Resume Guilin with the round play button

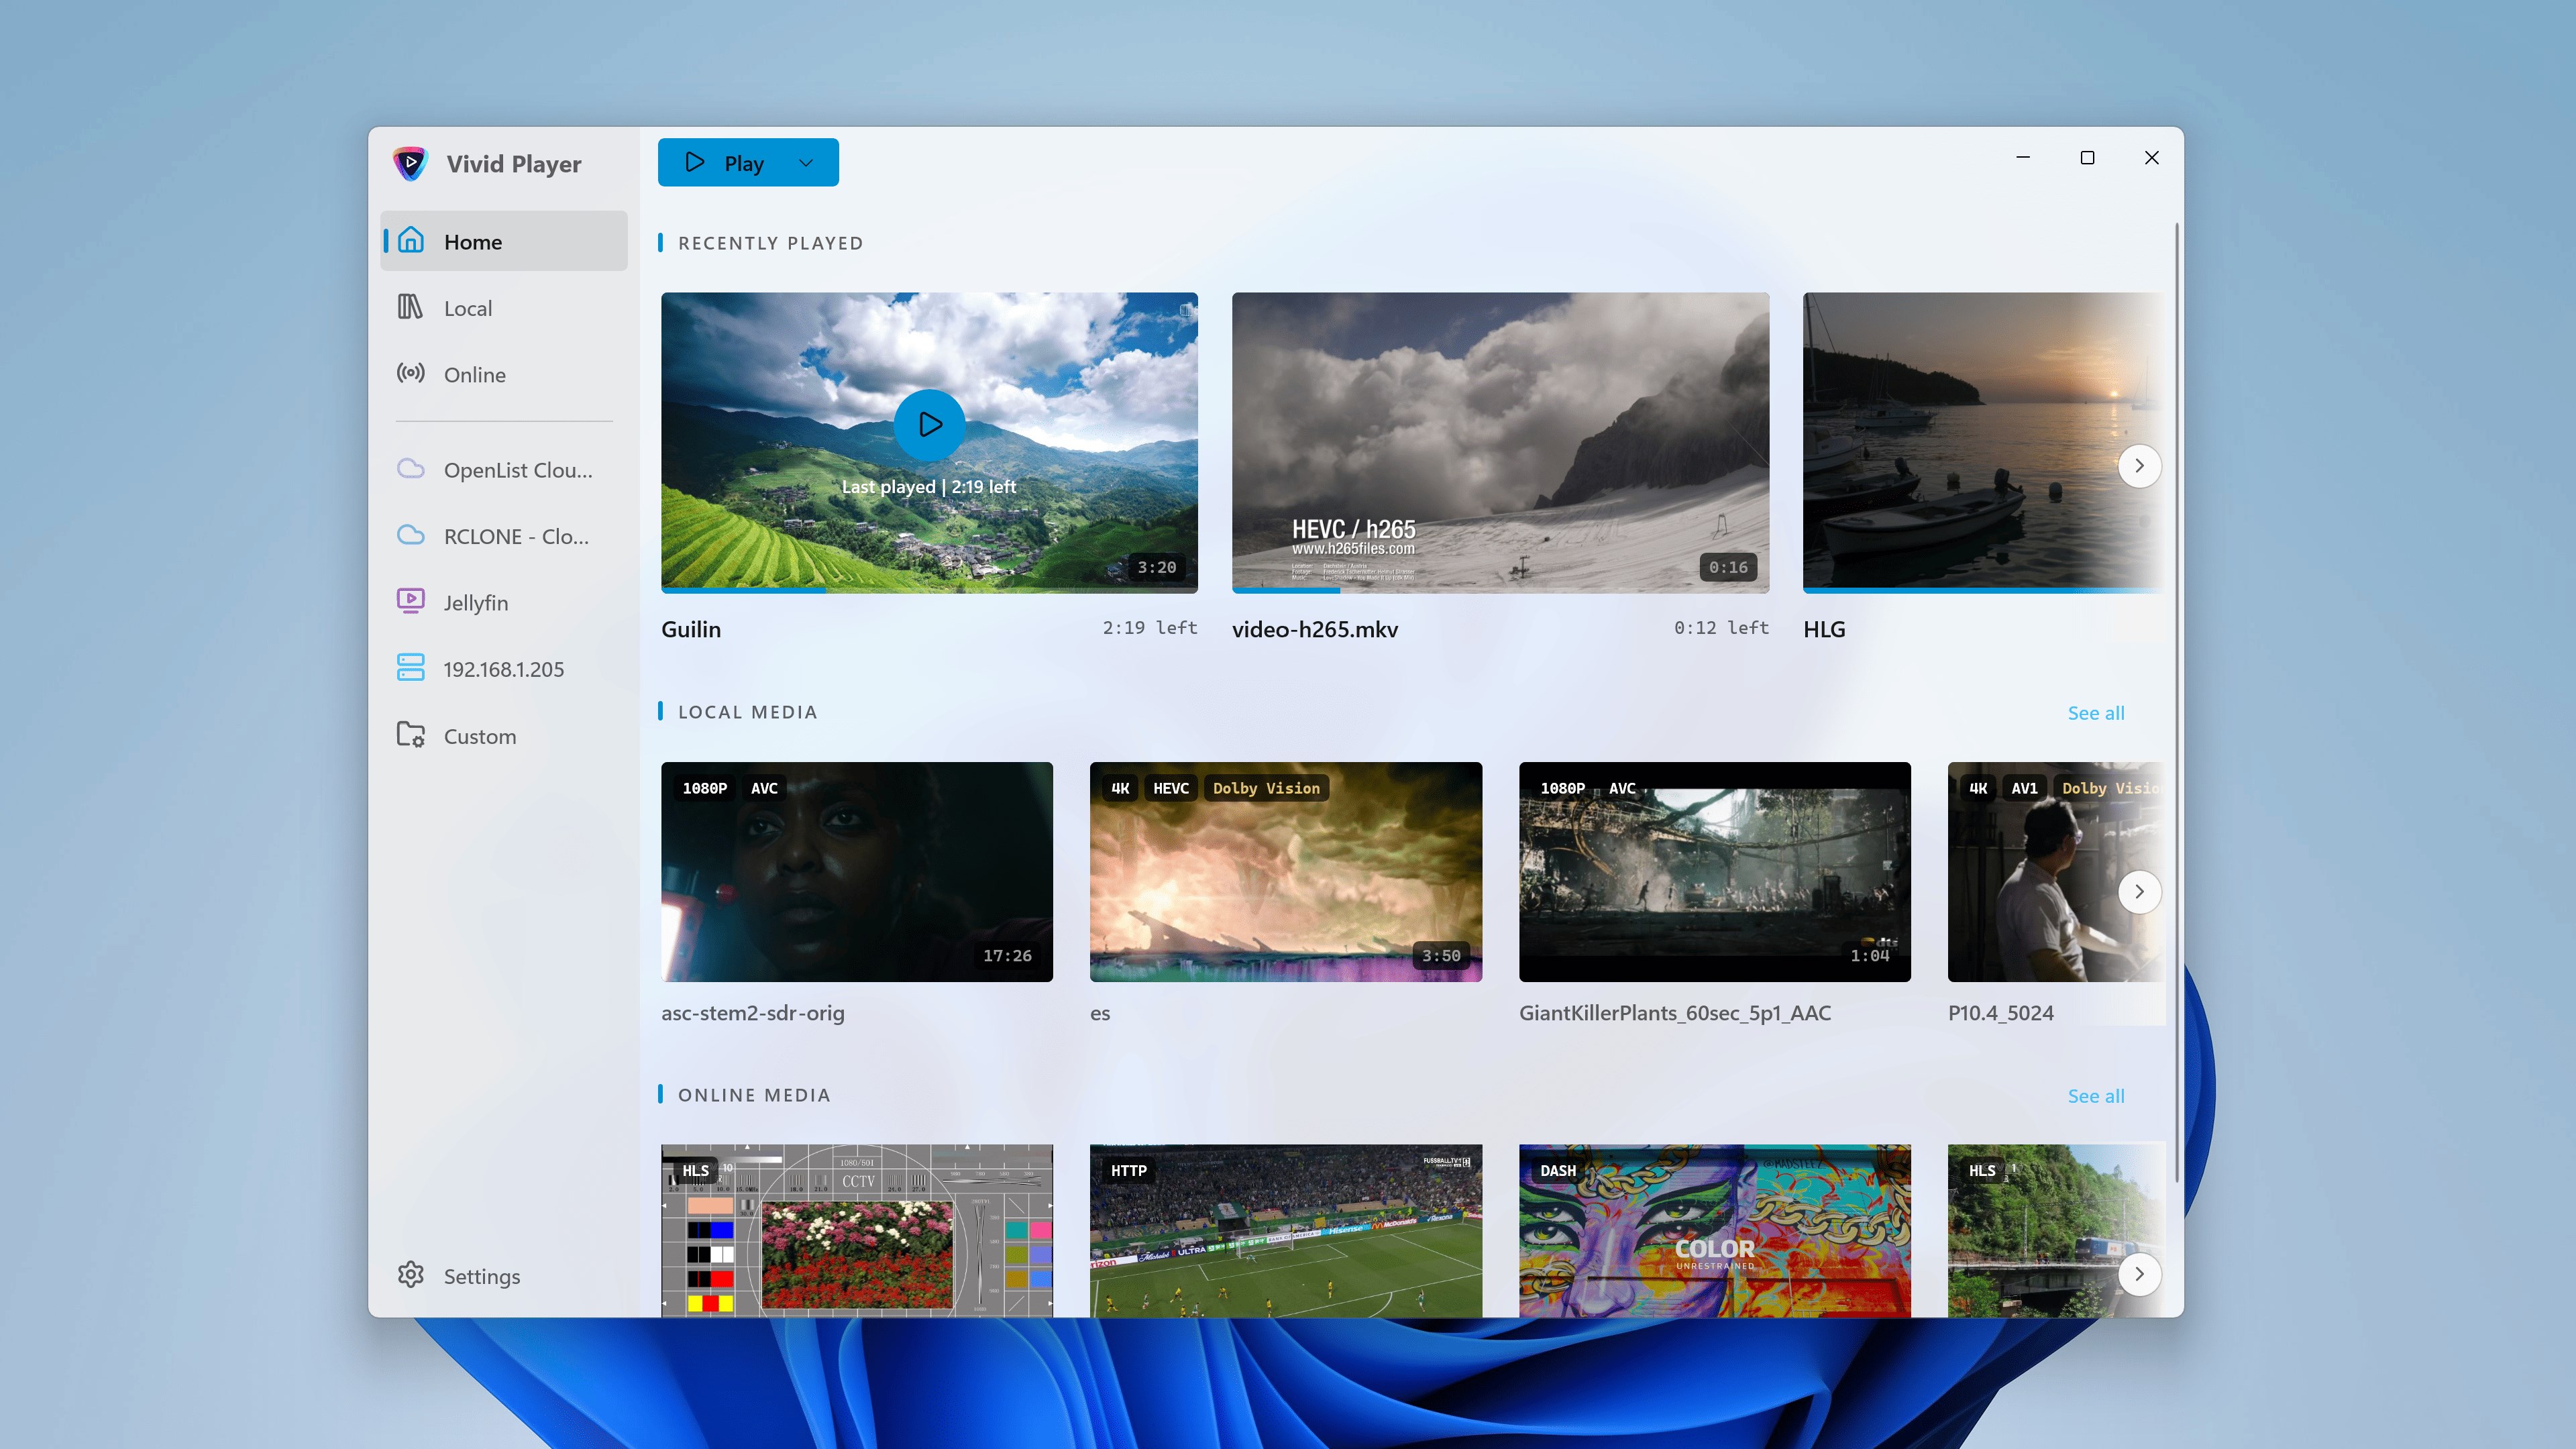(929, 425)
